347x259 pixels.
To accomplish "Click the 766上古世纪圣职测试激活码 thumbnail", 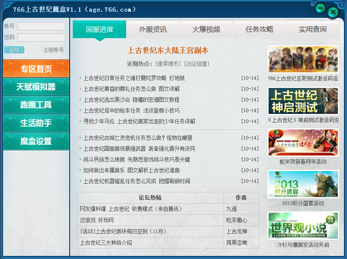I will [302, 59].
